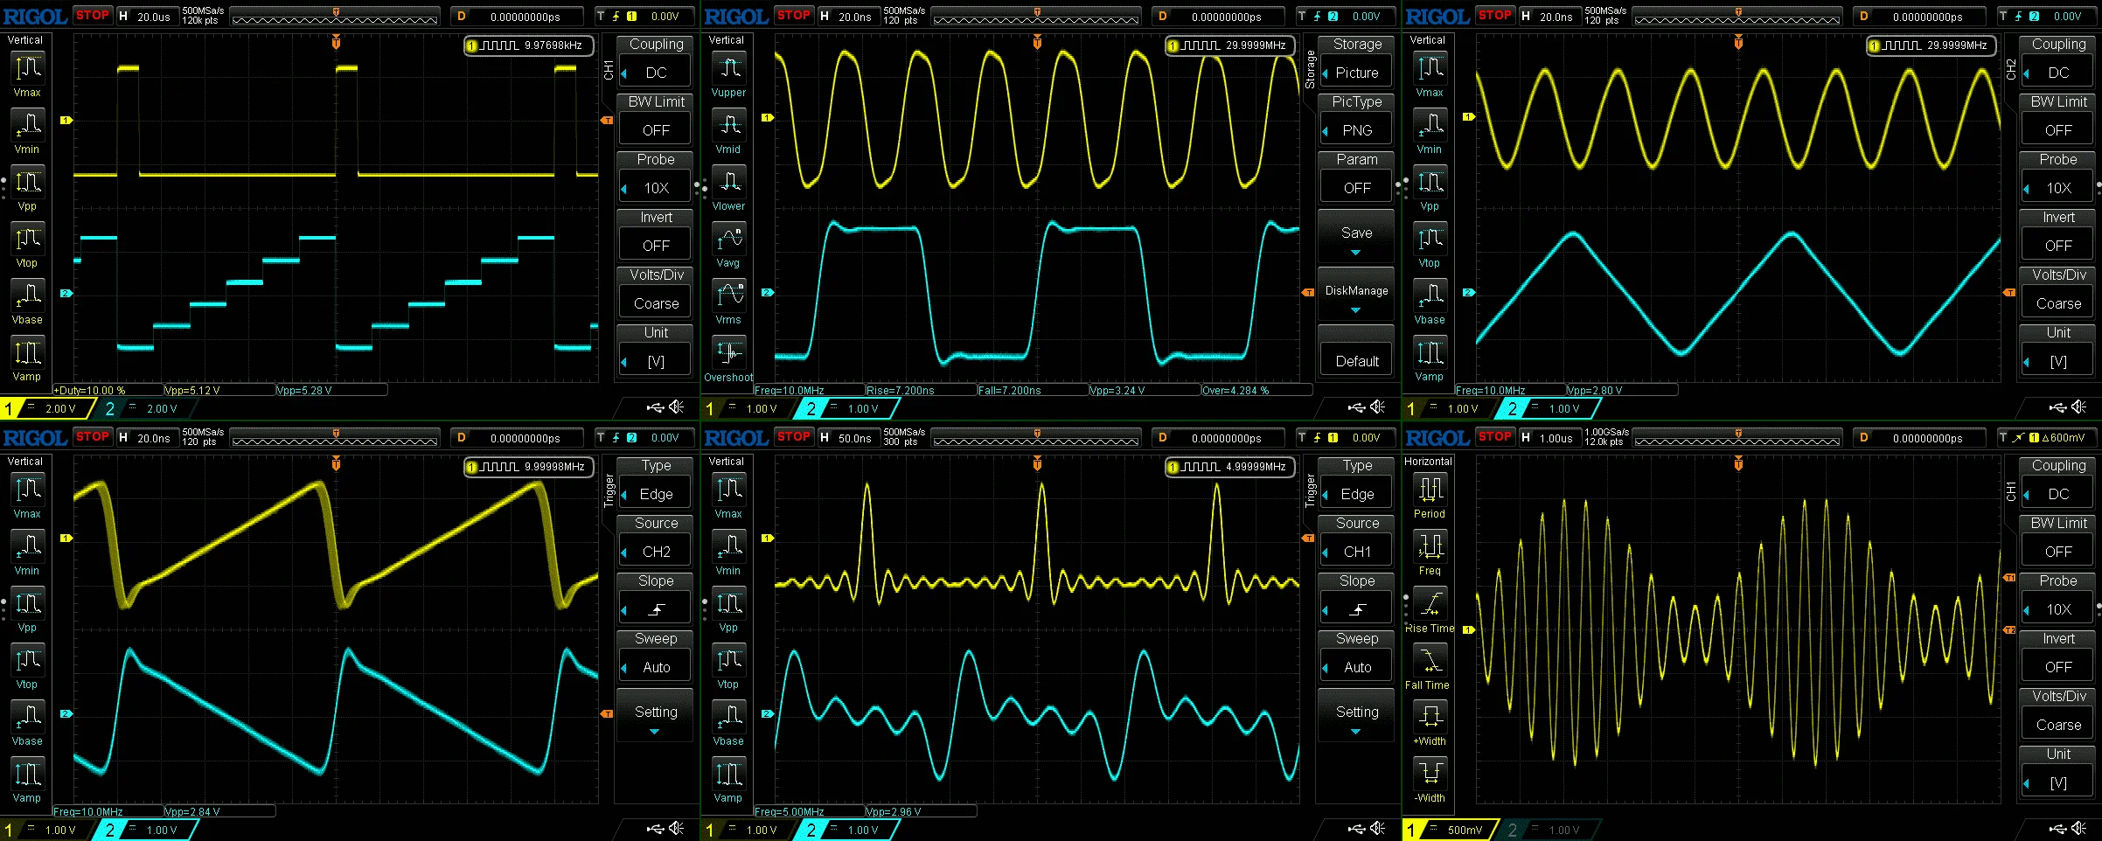Click Volts/Div Coarse on the Horizontal measurement screen
Screen dimensions: 2102x841
[x=2058, y=714]
